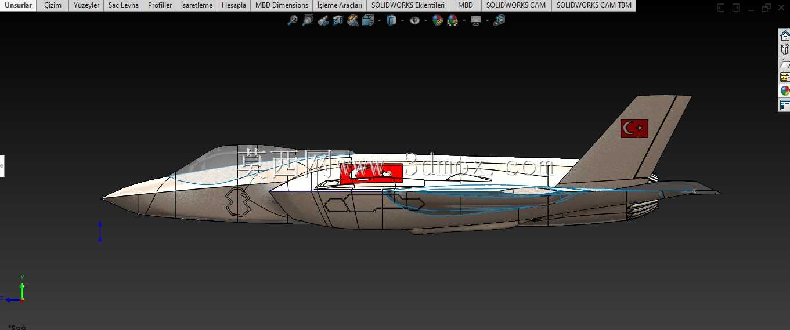Open SOLIDWORKS Resources home tab in task pane
The width and height of the screenshot is (790, 330).
pyautogui.click(x=784, y=36)
